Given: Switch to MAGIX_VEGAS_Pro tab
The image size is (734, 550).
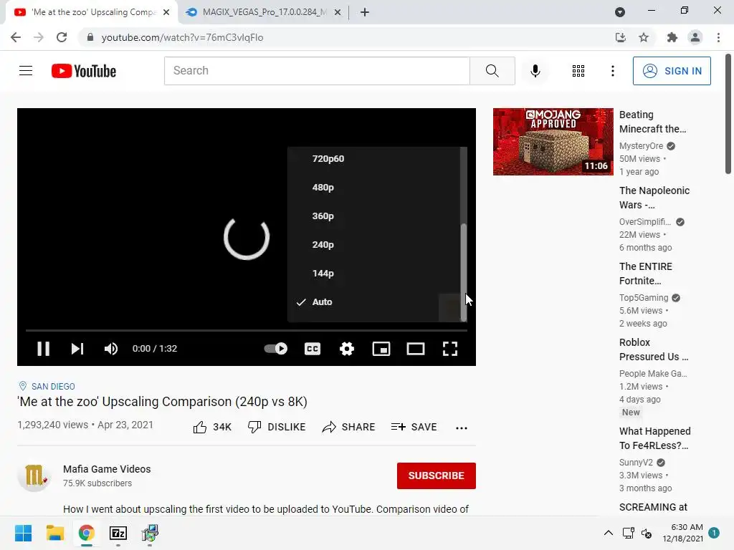Looking at the screenshot, I should (x=264, y=12).
